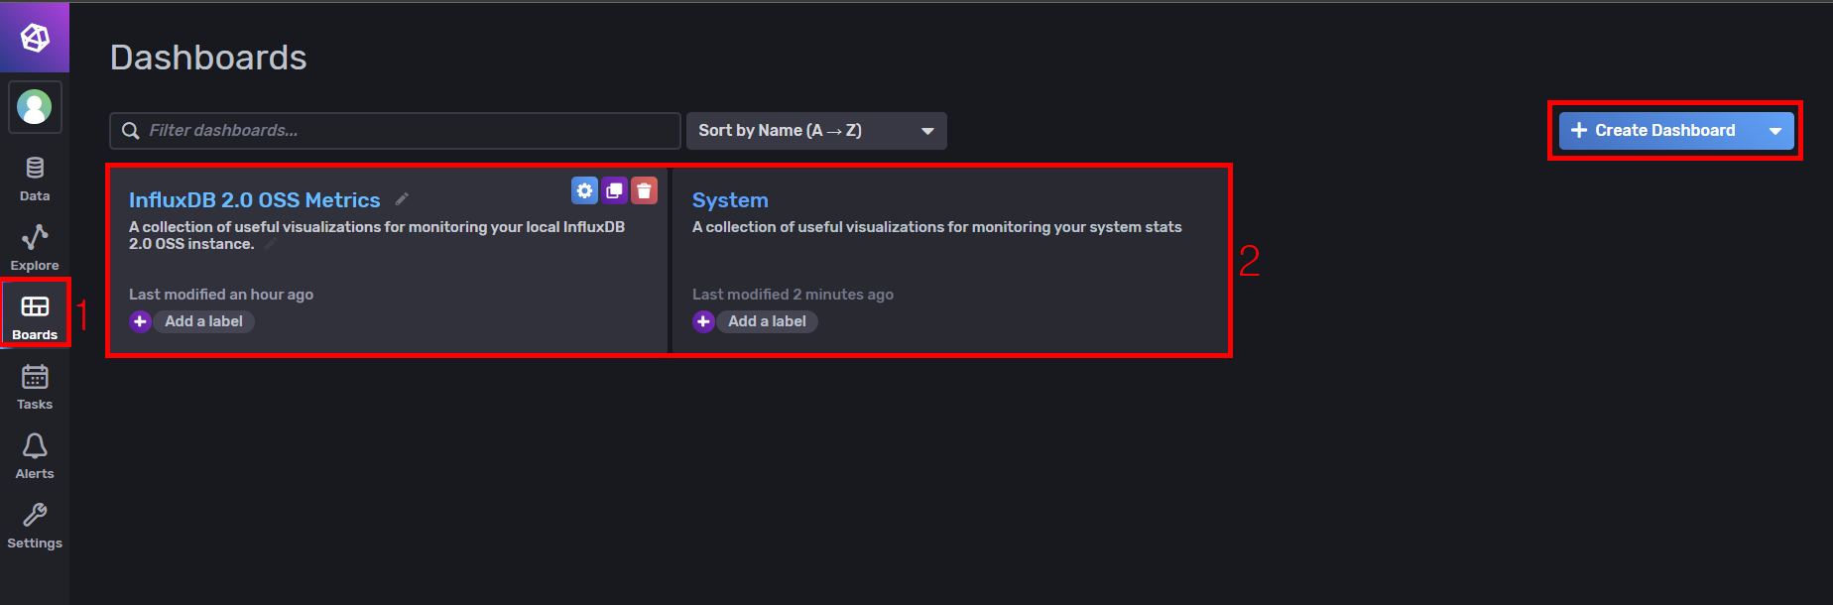Viewport: 1833px width, 605px height.
Task: Open the Alerts bell section
Action: [x=35, y=457]
